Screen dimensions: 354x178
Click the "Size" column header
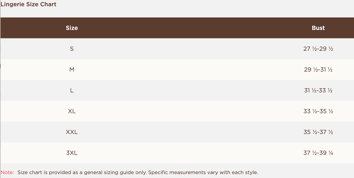pyautogui.click(x=72, y=28)
